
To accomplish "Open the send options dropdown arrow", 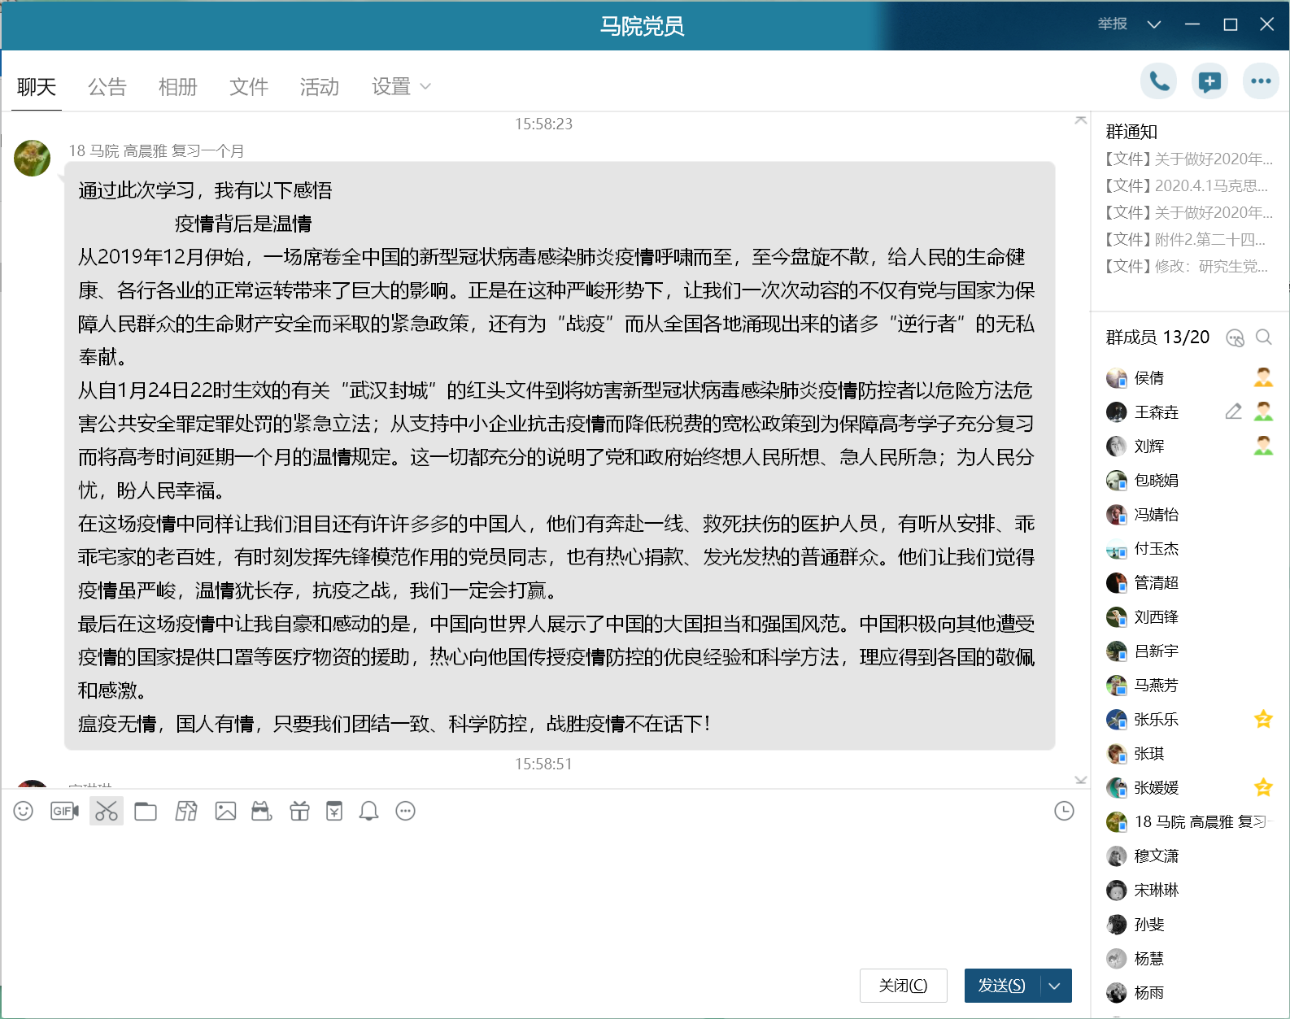I will [x=1055, y=986].
